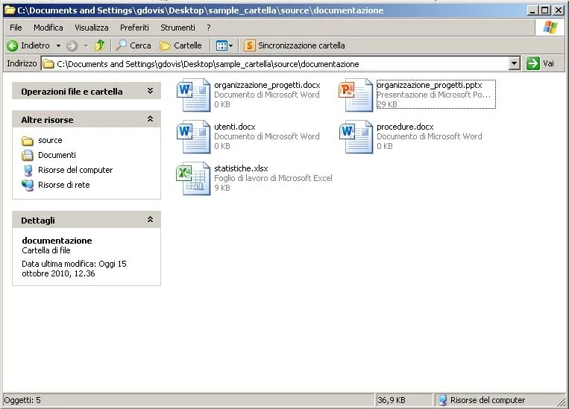Viewport: 569px width, 409px height.
Task: Open Risorse di rete link text
Action: tap(64, 185)
